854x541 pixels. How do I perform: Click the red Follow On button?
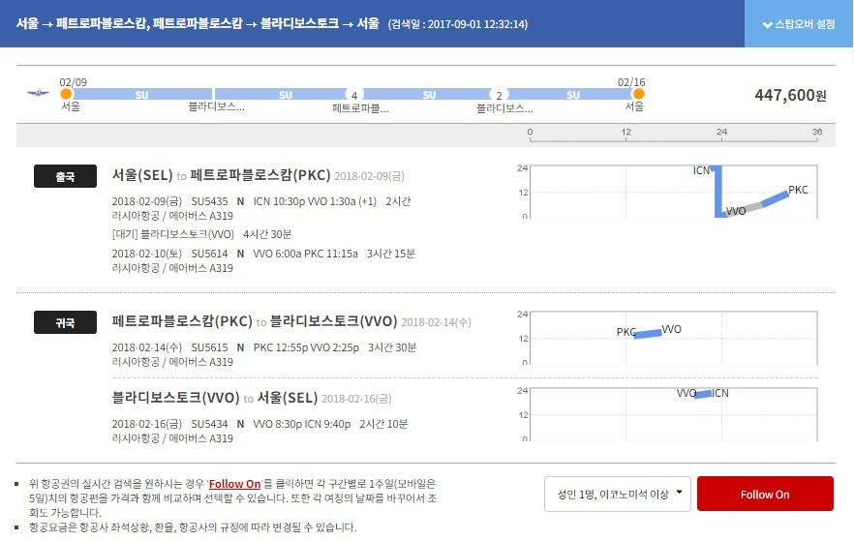point(765,495)
